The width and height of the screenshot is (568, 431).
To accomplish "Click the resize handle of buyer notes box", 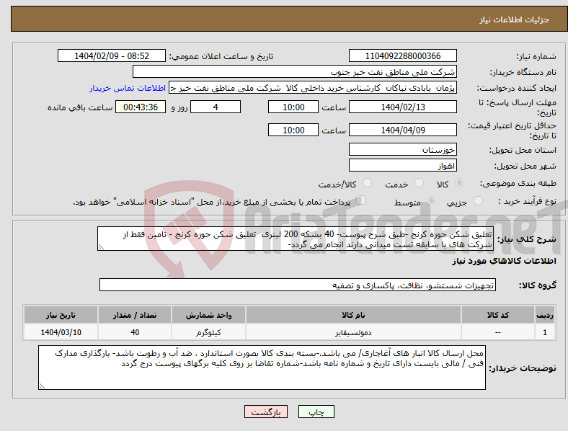I will point(42,386).
